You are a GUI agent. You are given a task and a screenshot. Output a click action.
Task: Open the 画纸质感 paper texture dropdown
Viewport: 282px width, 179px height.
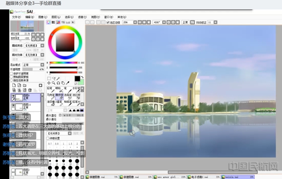click(x=34, y=45)
